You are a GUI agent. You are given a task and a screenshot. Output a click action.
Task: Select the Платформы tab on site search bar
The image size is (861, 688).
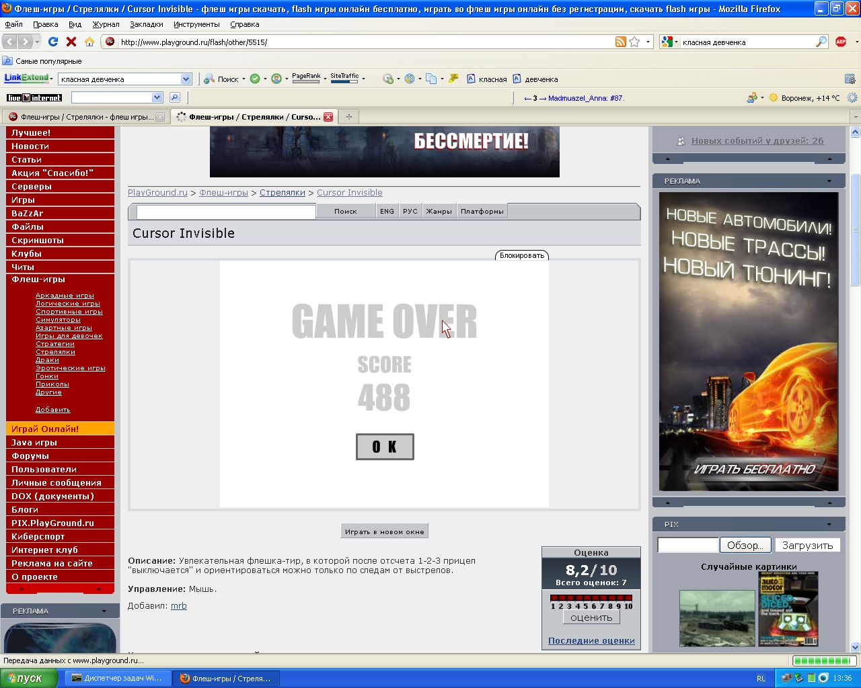pos(482,211)
